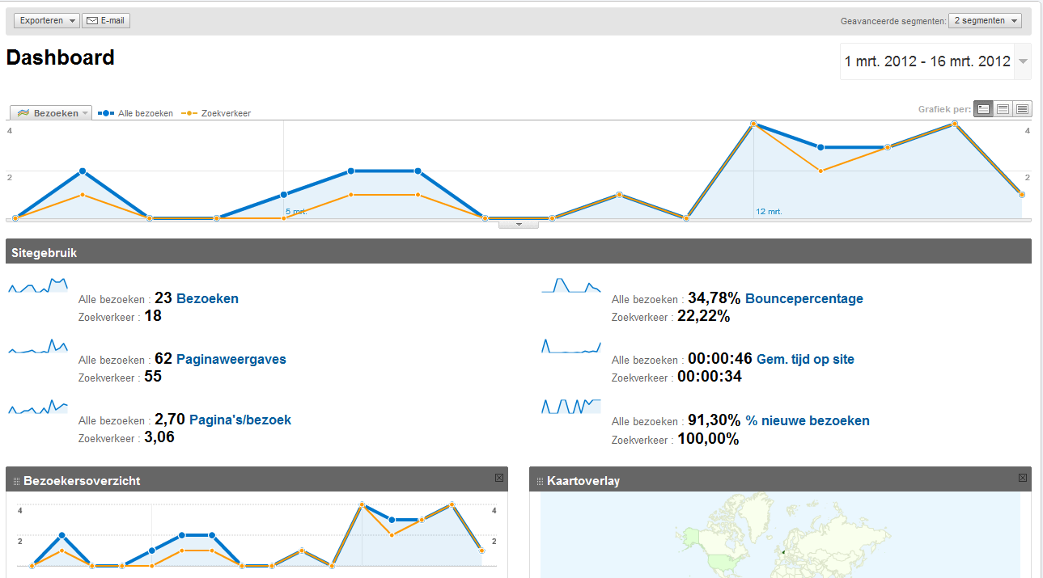Viewport: 1043px width, 578px height.
Task: Click the 91,30% new visits value
Action: [x=714, y=420]
